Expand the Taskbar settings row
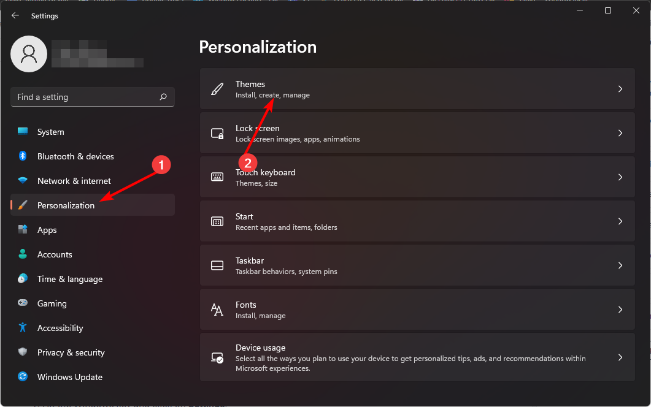Viewport: 651px width, 407px height. (417, 265)
